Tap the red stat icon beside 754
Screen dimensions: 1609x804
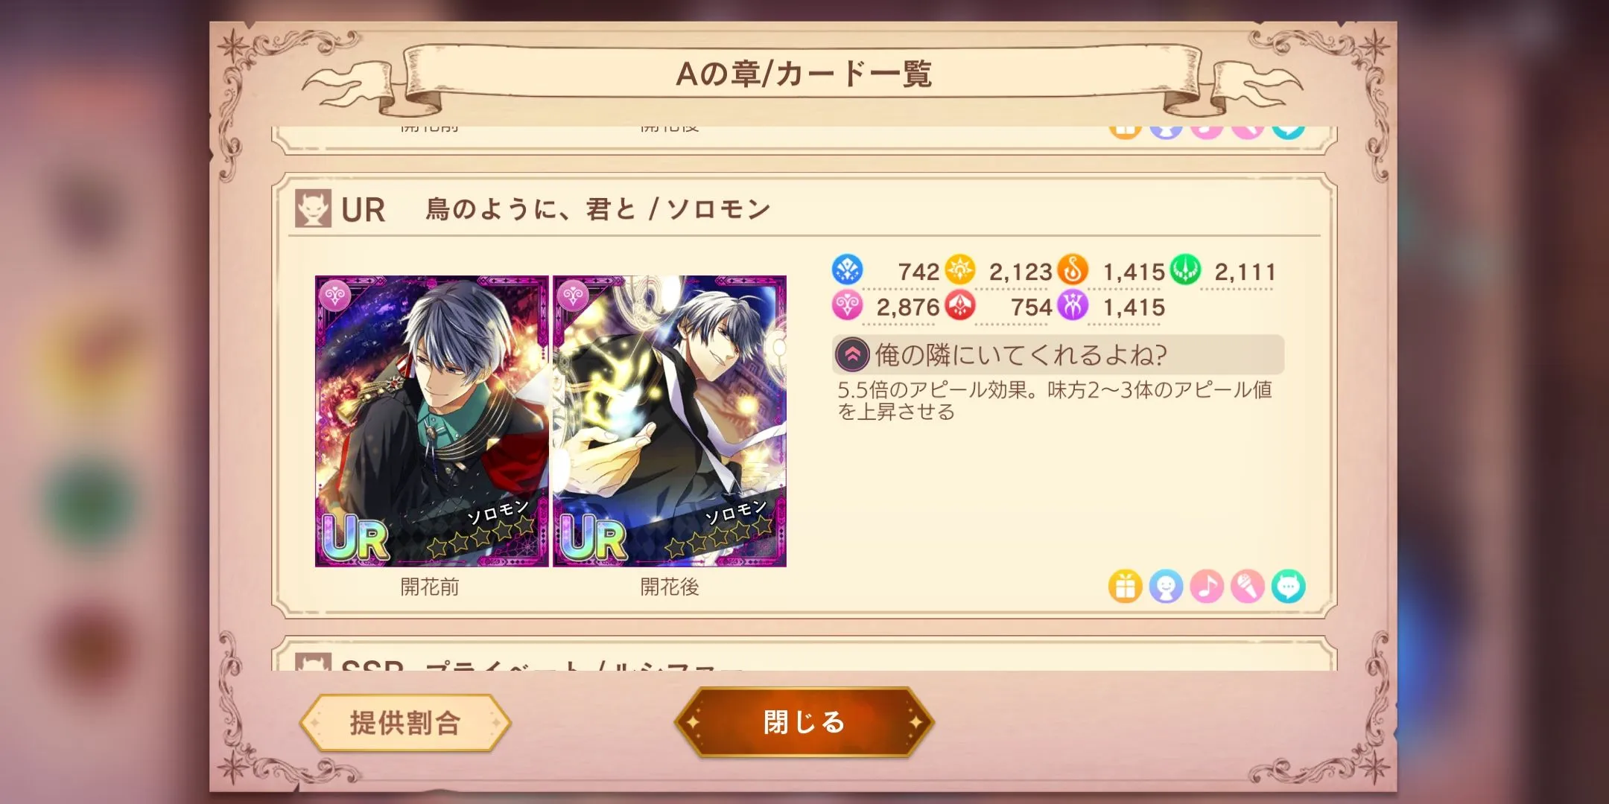pyautogui.click(x=959, y=305)
